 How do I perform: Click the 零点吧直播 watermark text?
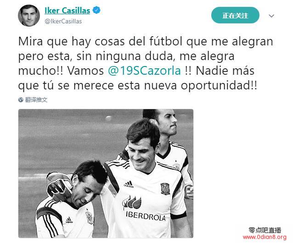(265, 230)
